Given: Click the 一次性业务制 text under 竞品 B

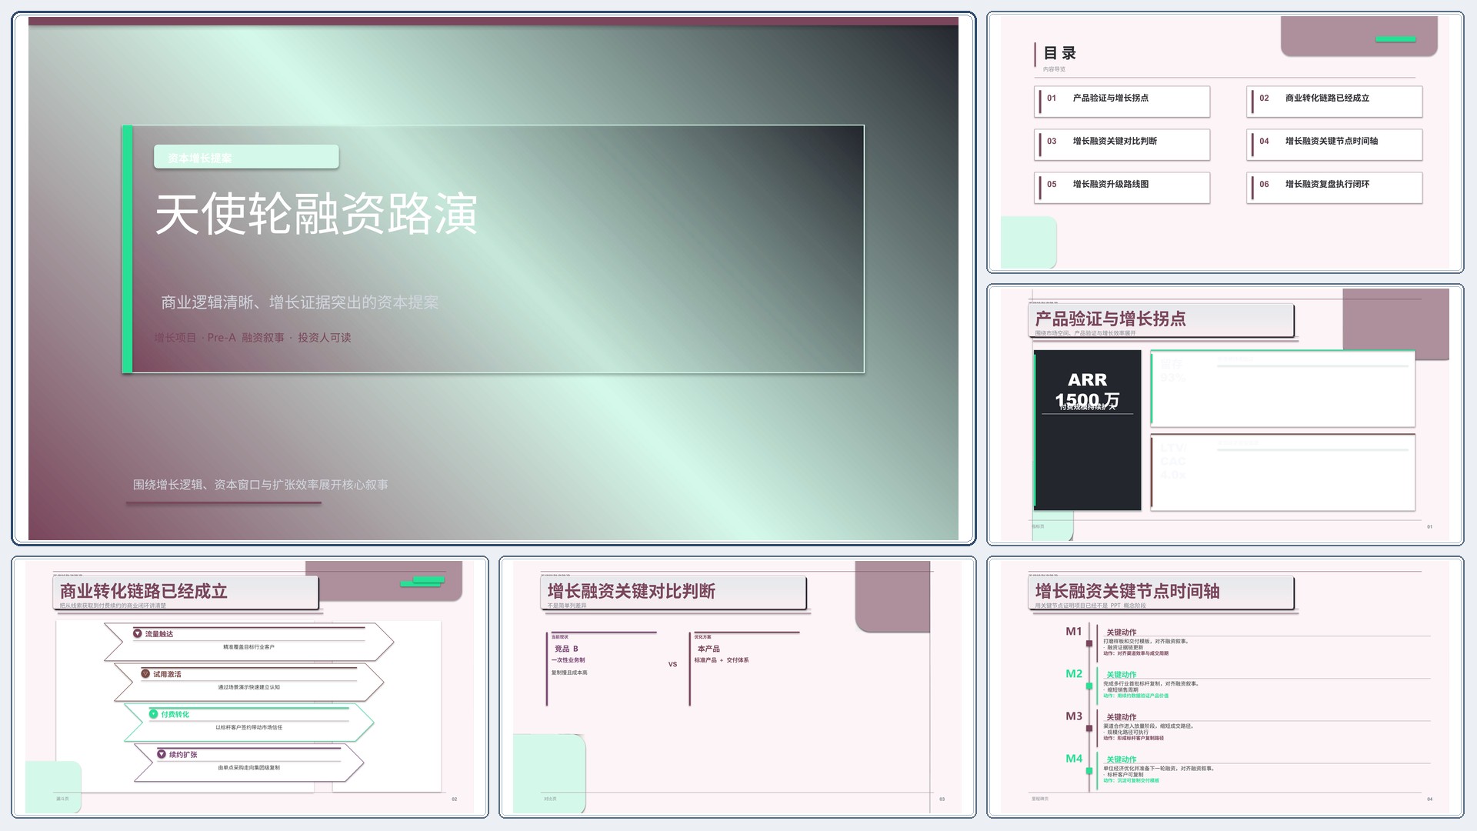Looking at the screenshot, I should click(x=568, y=660).
